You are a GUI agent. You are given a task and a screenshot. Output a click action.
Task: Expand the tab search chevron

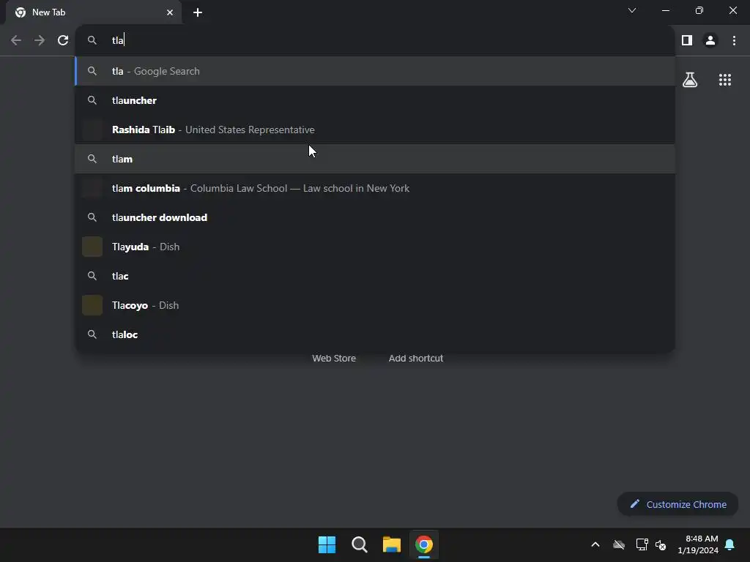point(632,10)
